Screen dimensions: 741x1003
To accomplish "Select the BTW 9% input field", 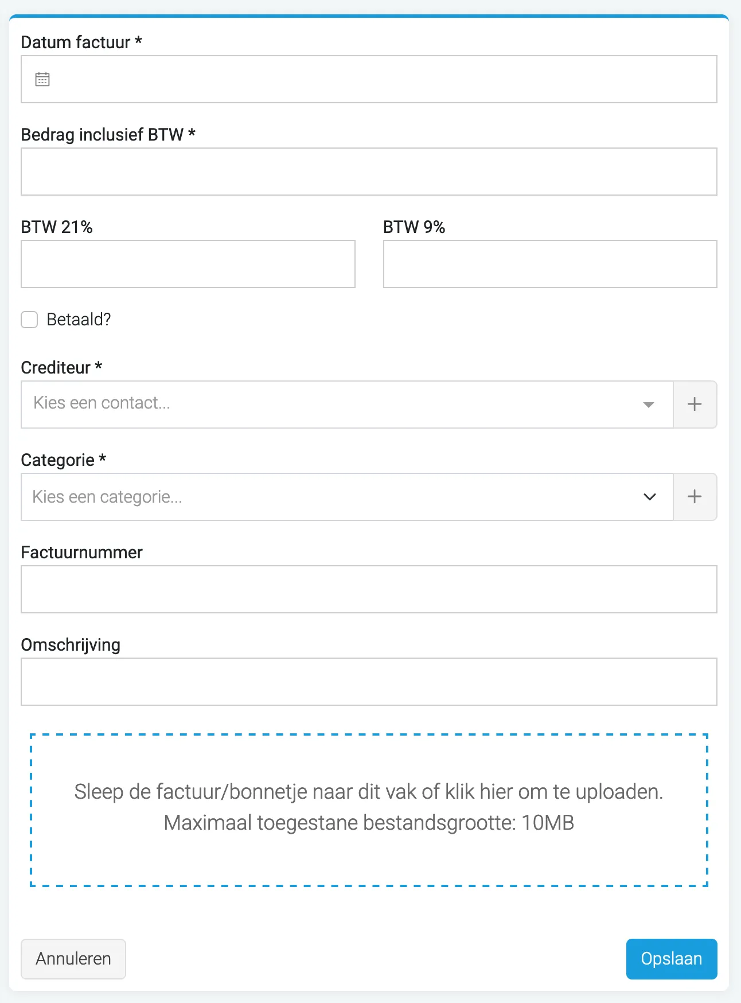I will [550, 264].
